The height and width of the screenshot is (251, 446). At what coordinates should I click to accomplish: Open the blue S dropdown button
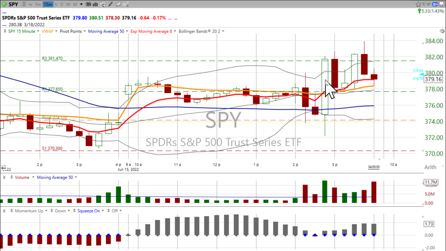pos(435,4)
